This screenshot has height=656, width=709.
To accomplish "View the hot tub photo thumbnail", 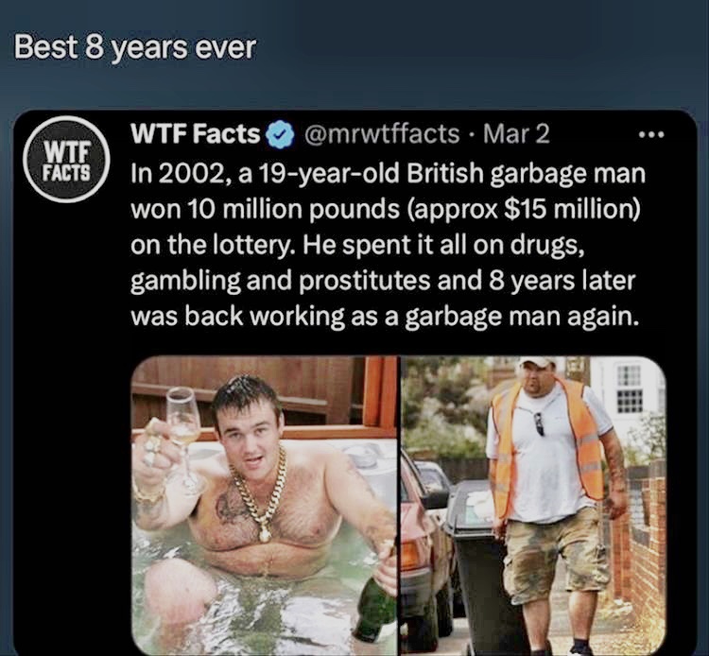I will [265, 506].
